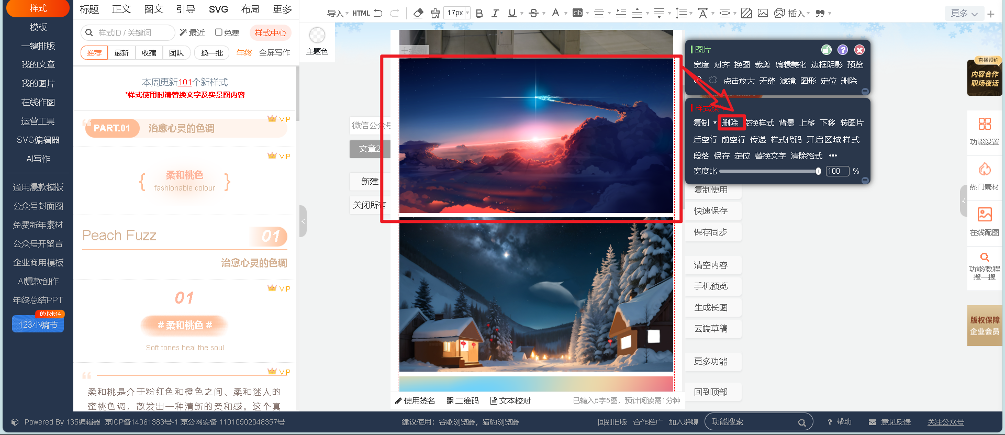Click the text background highlight icon

click(x=577, y=13)
